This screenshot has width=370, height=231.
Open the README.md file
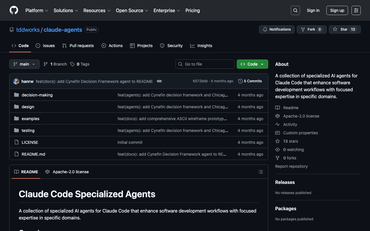click(x=33, y=154)
